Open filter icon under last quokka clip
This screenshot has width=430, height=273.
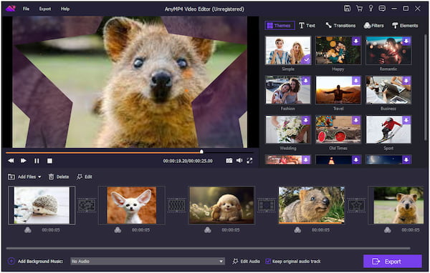[388, 230]
